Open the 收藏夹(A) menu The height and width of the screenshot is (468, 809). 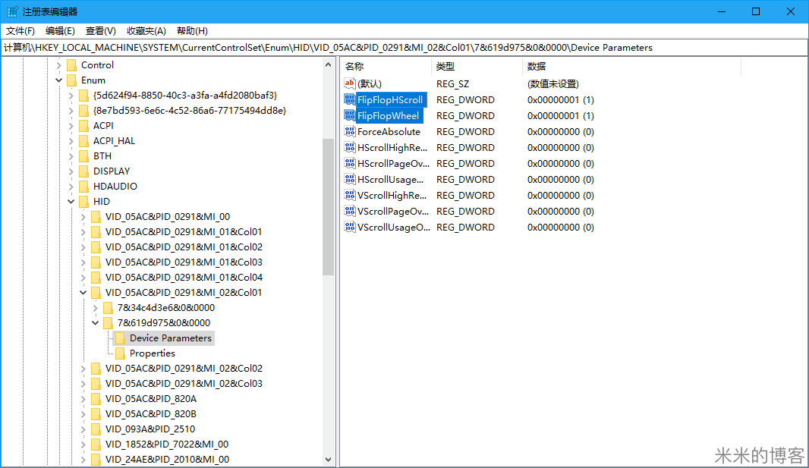pos(146,31)
